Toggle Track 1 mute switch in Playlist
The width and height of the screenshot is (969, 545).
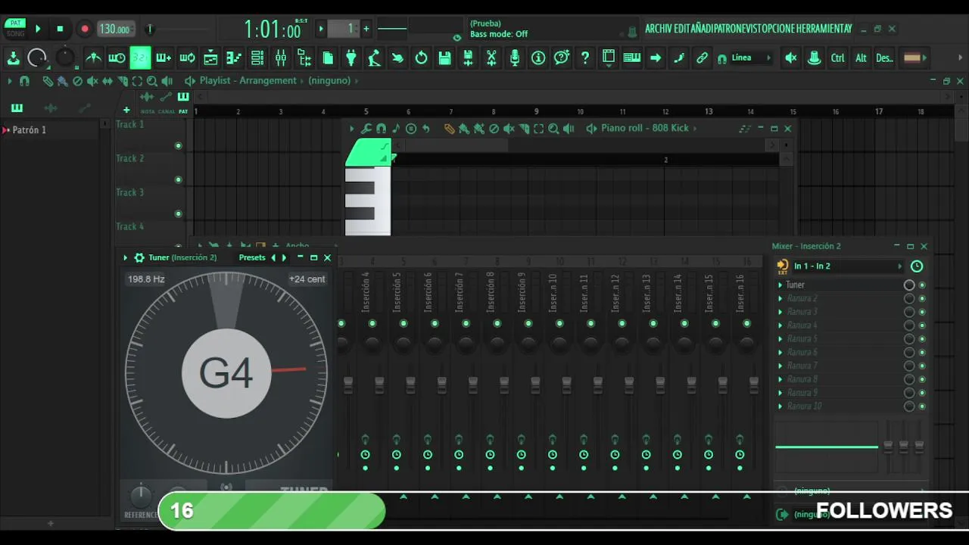[179, 145]
